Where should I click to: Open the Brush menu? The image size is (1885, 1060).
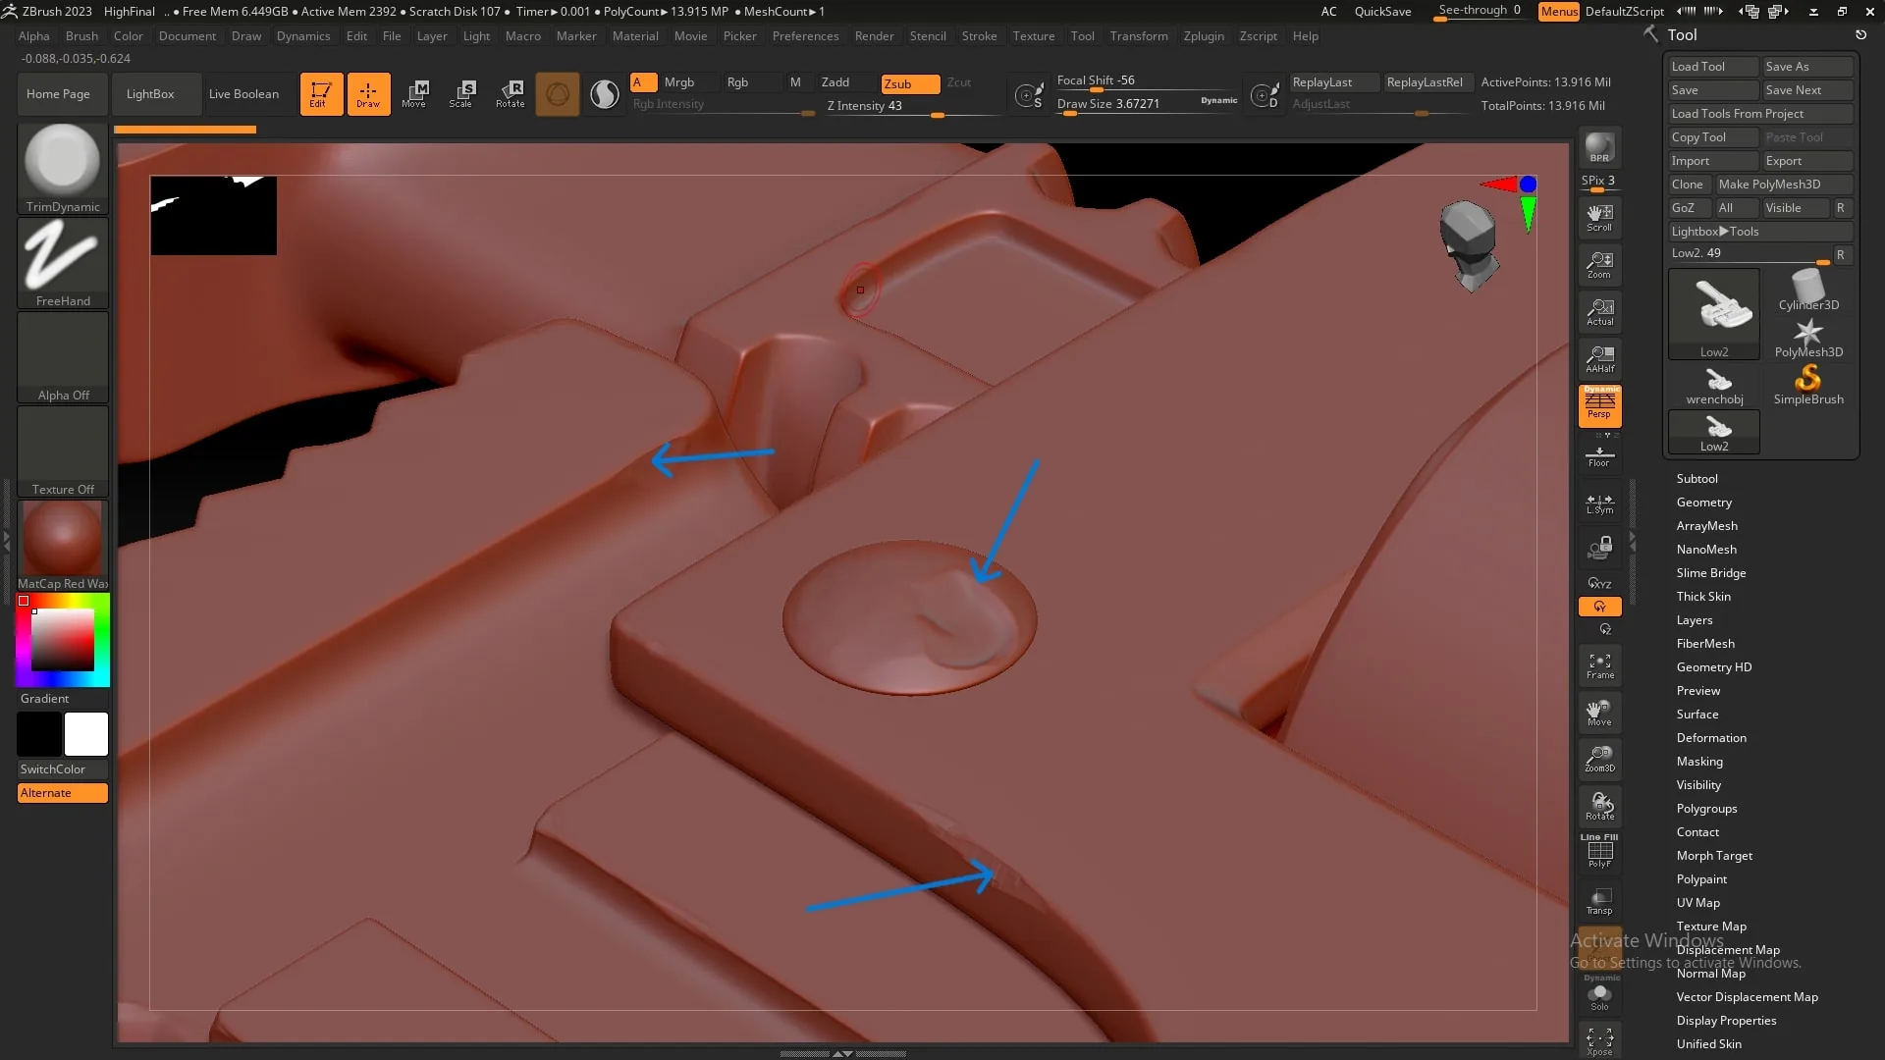[81, 36]
